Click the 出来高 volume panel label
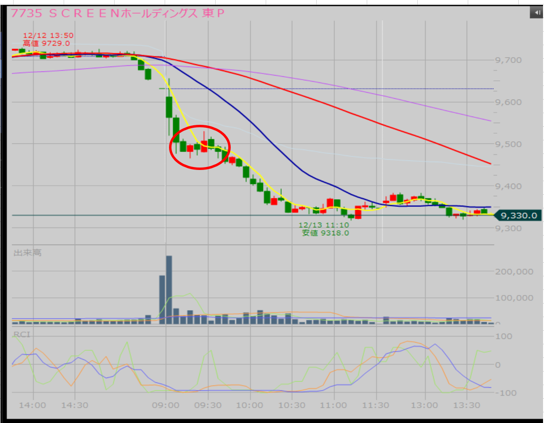 point(27,253)
